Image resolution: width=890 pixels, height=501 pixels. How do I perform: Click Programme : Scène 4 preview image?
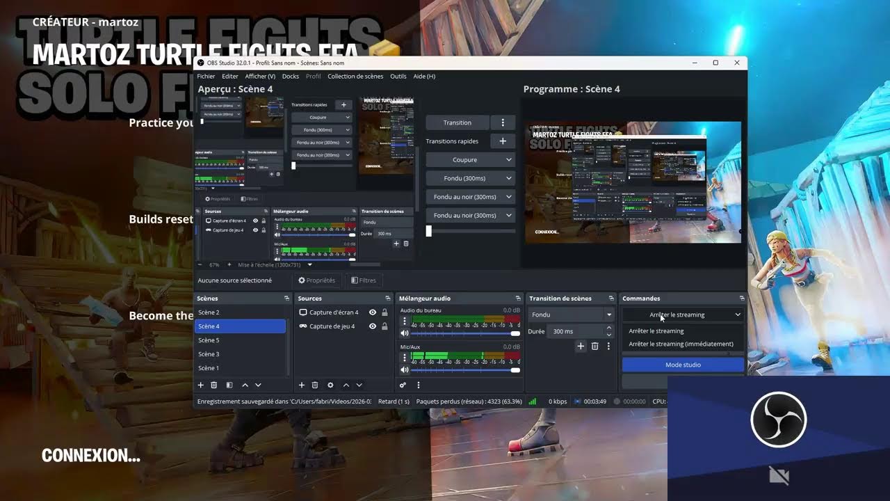point(633,182)
